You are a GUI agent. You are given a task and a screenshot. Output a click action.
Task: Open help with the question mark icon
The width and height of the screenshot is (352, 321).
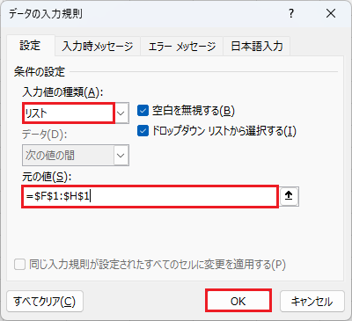click(290, 13)
